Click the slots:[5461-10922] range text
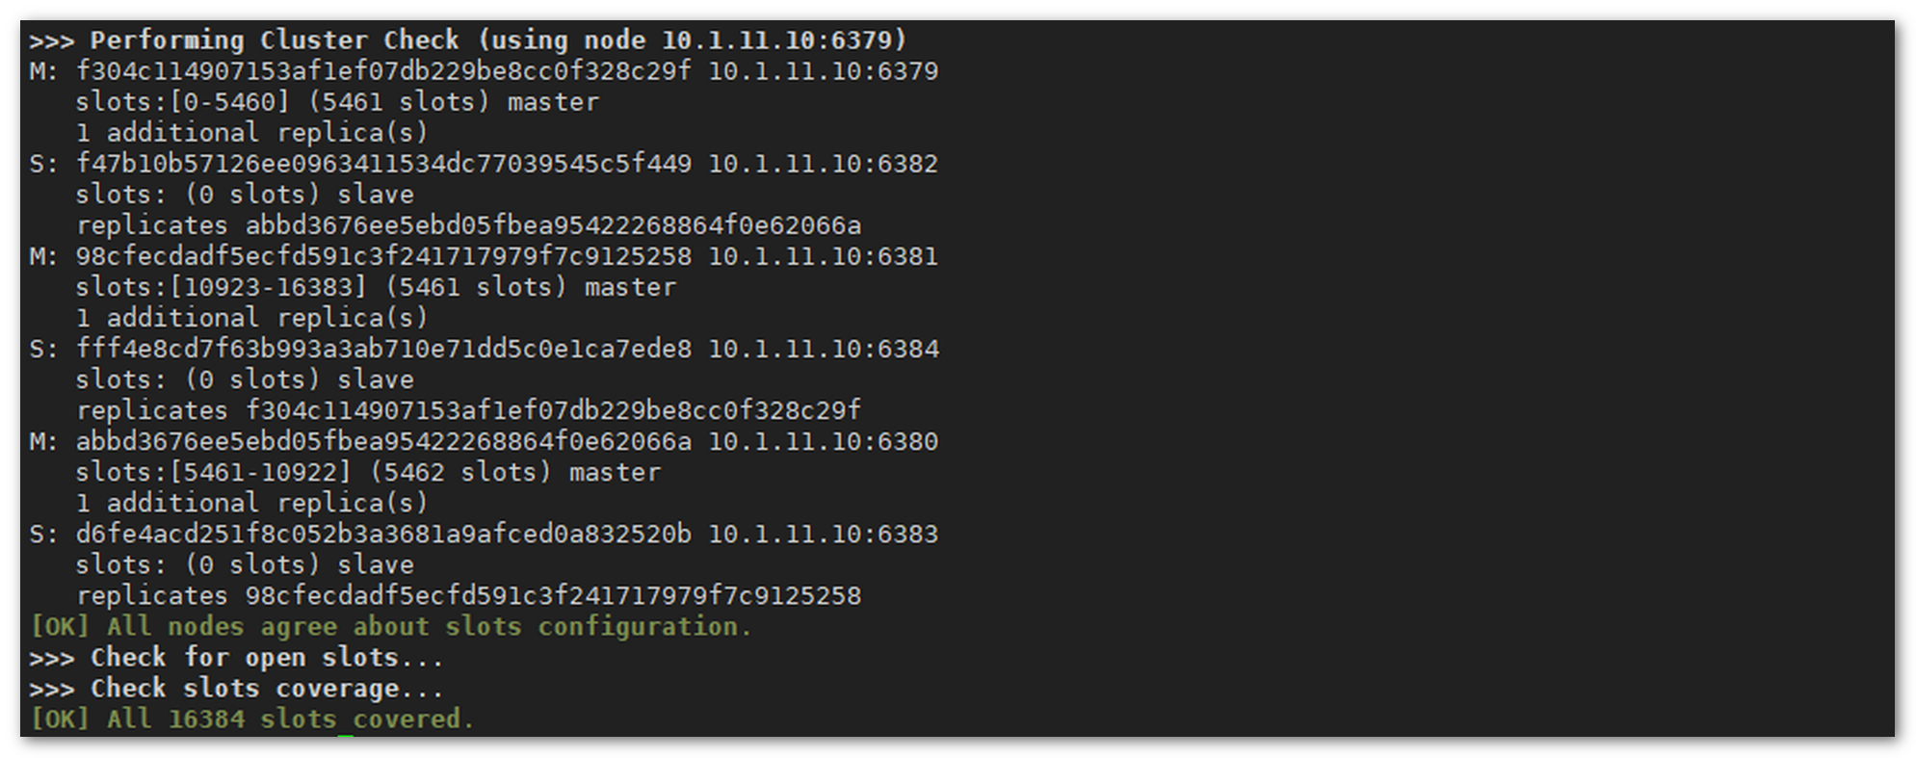The width and height of the screenshot is (1916, 758). click(213, 472)
